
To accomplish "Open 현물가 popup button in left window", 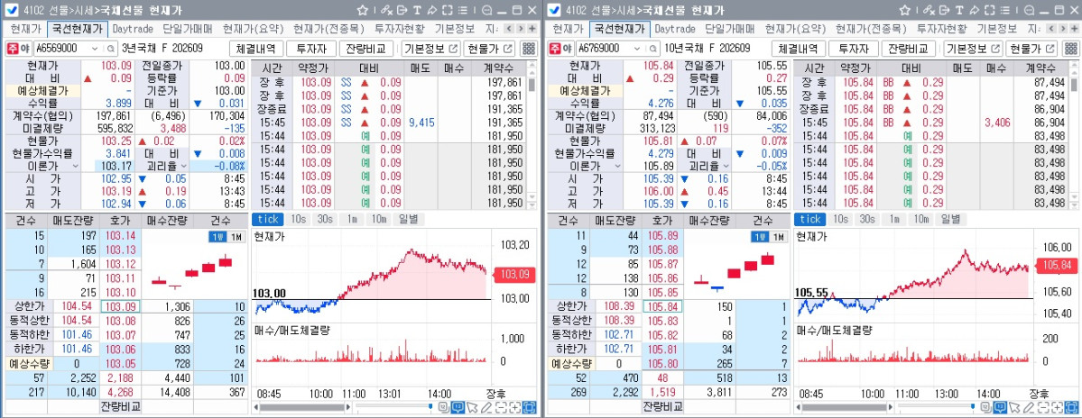I will click(490, 49).
